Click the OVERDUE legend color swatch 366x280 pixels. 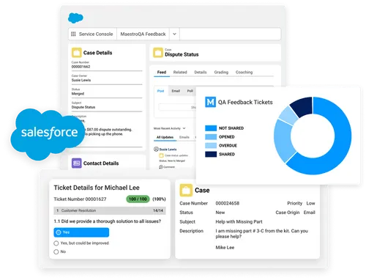click(211, 145)
